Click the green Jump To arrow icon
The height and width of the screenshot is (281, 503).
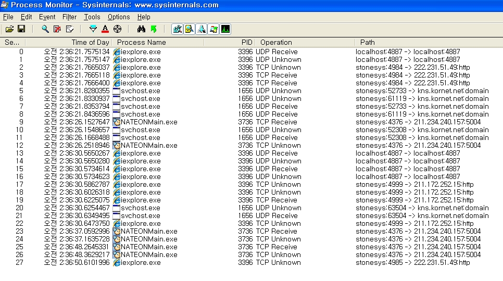point(153,29)
